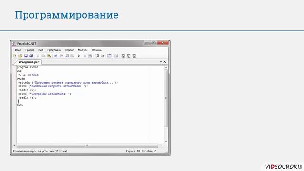Open the Вид menu
Viewport: 304px width, 171px height.
[41, 50]
